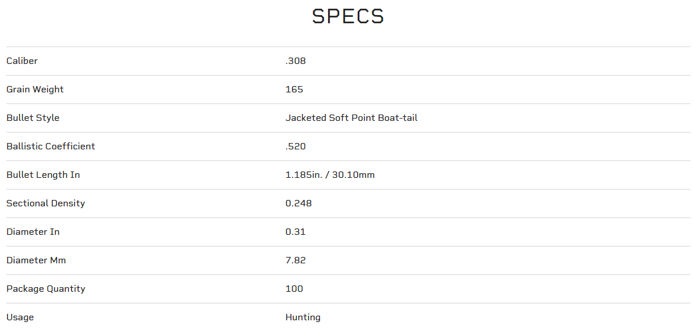
Task: Click the Sectional Density label
Action: click(x=45, y=203)
